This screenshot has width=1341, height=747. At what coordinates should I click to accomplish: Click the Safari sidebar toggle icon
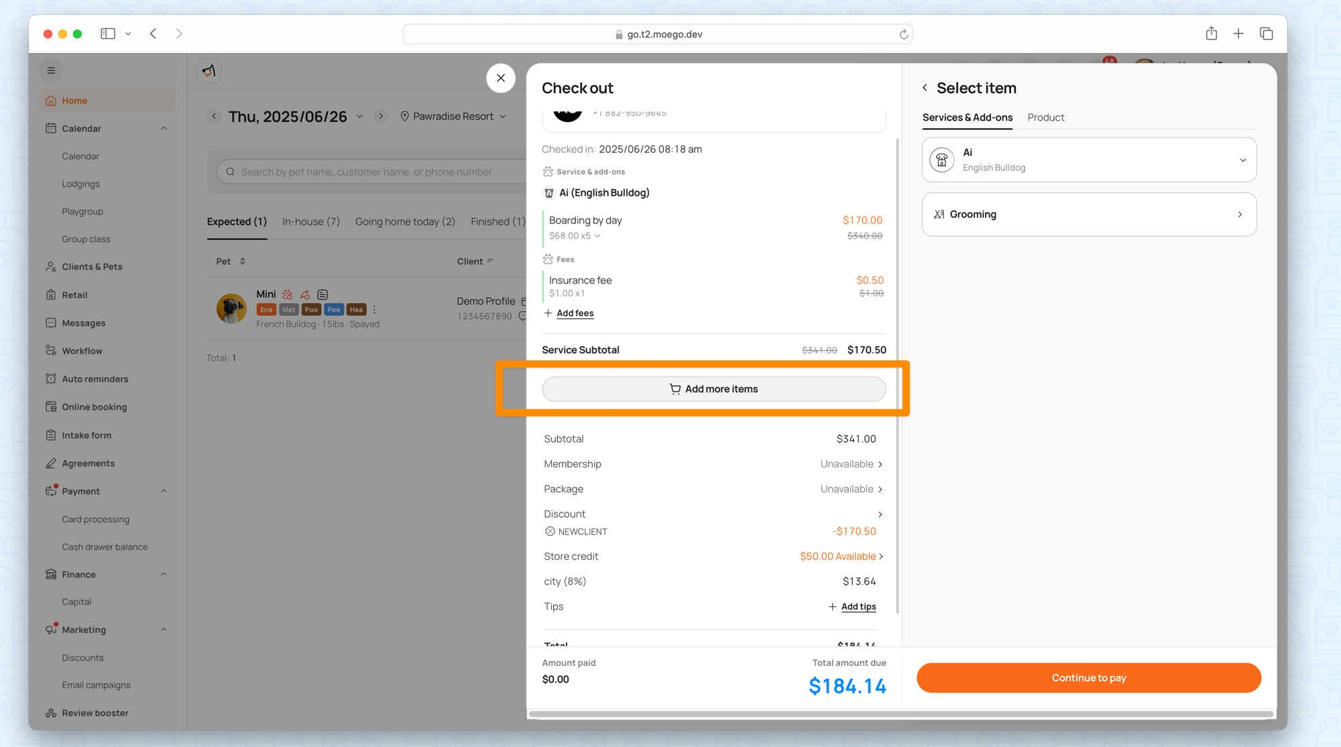click(107, 34)
